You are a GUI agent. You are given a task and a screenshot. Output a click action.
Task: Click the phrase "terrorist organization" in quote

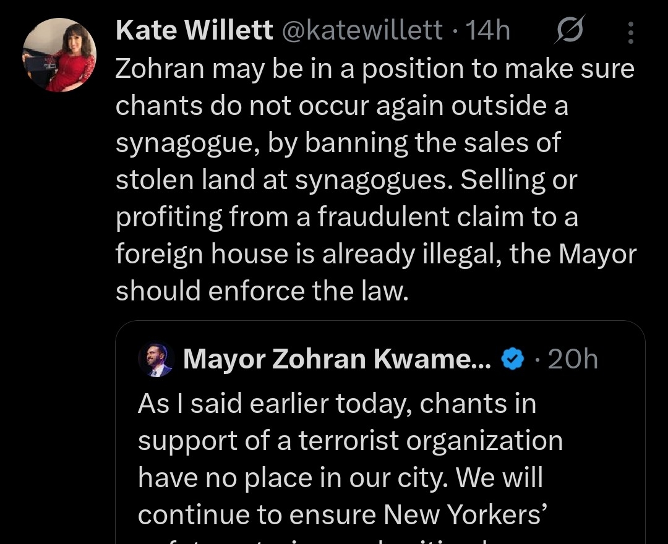coord(430,441)
